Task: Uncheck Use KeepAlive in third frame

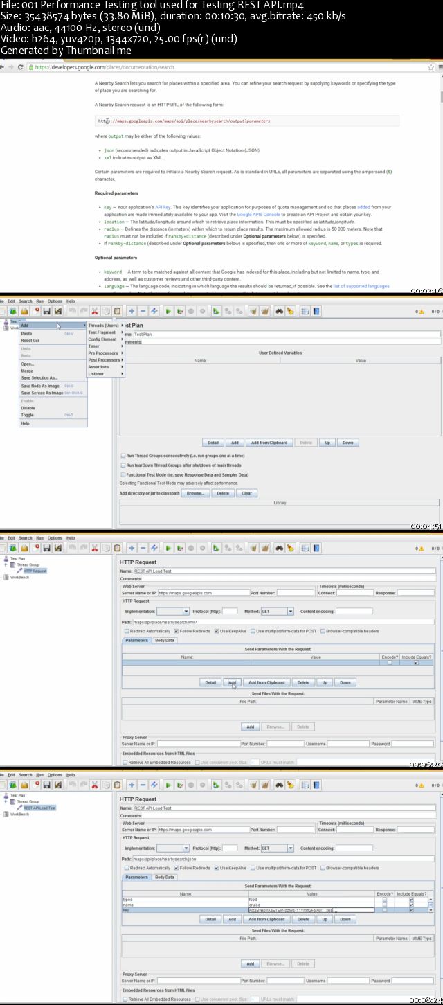Action: (x=217, y=631)
